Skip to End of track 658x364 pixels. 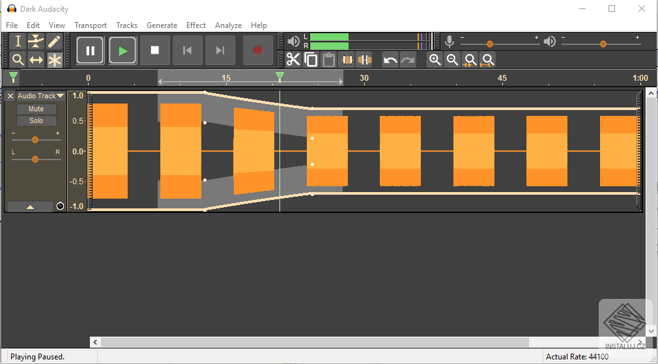220,50
